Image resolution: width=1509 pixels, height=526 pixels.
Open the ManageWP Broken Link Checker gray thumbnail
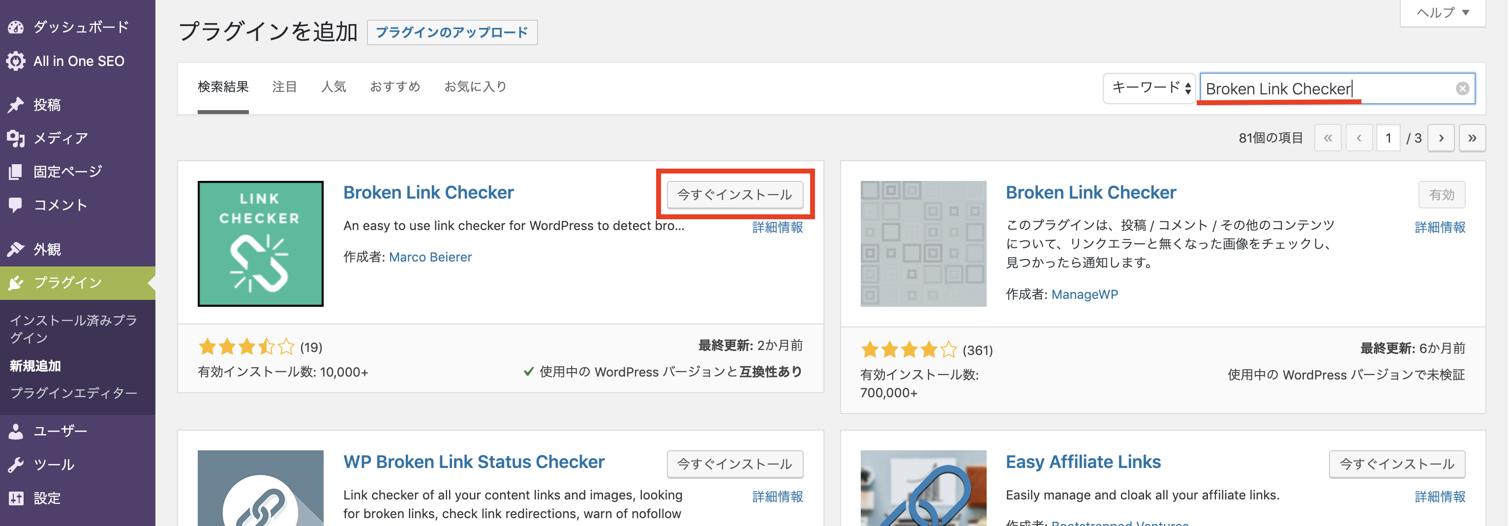[923, 244]
